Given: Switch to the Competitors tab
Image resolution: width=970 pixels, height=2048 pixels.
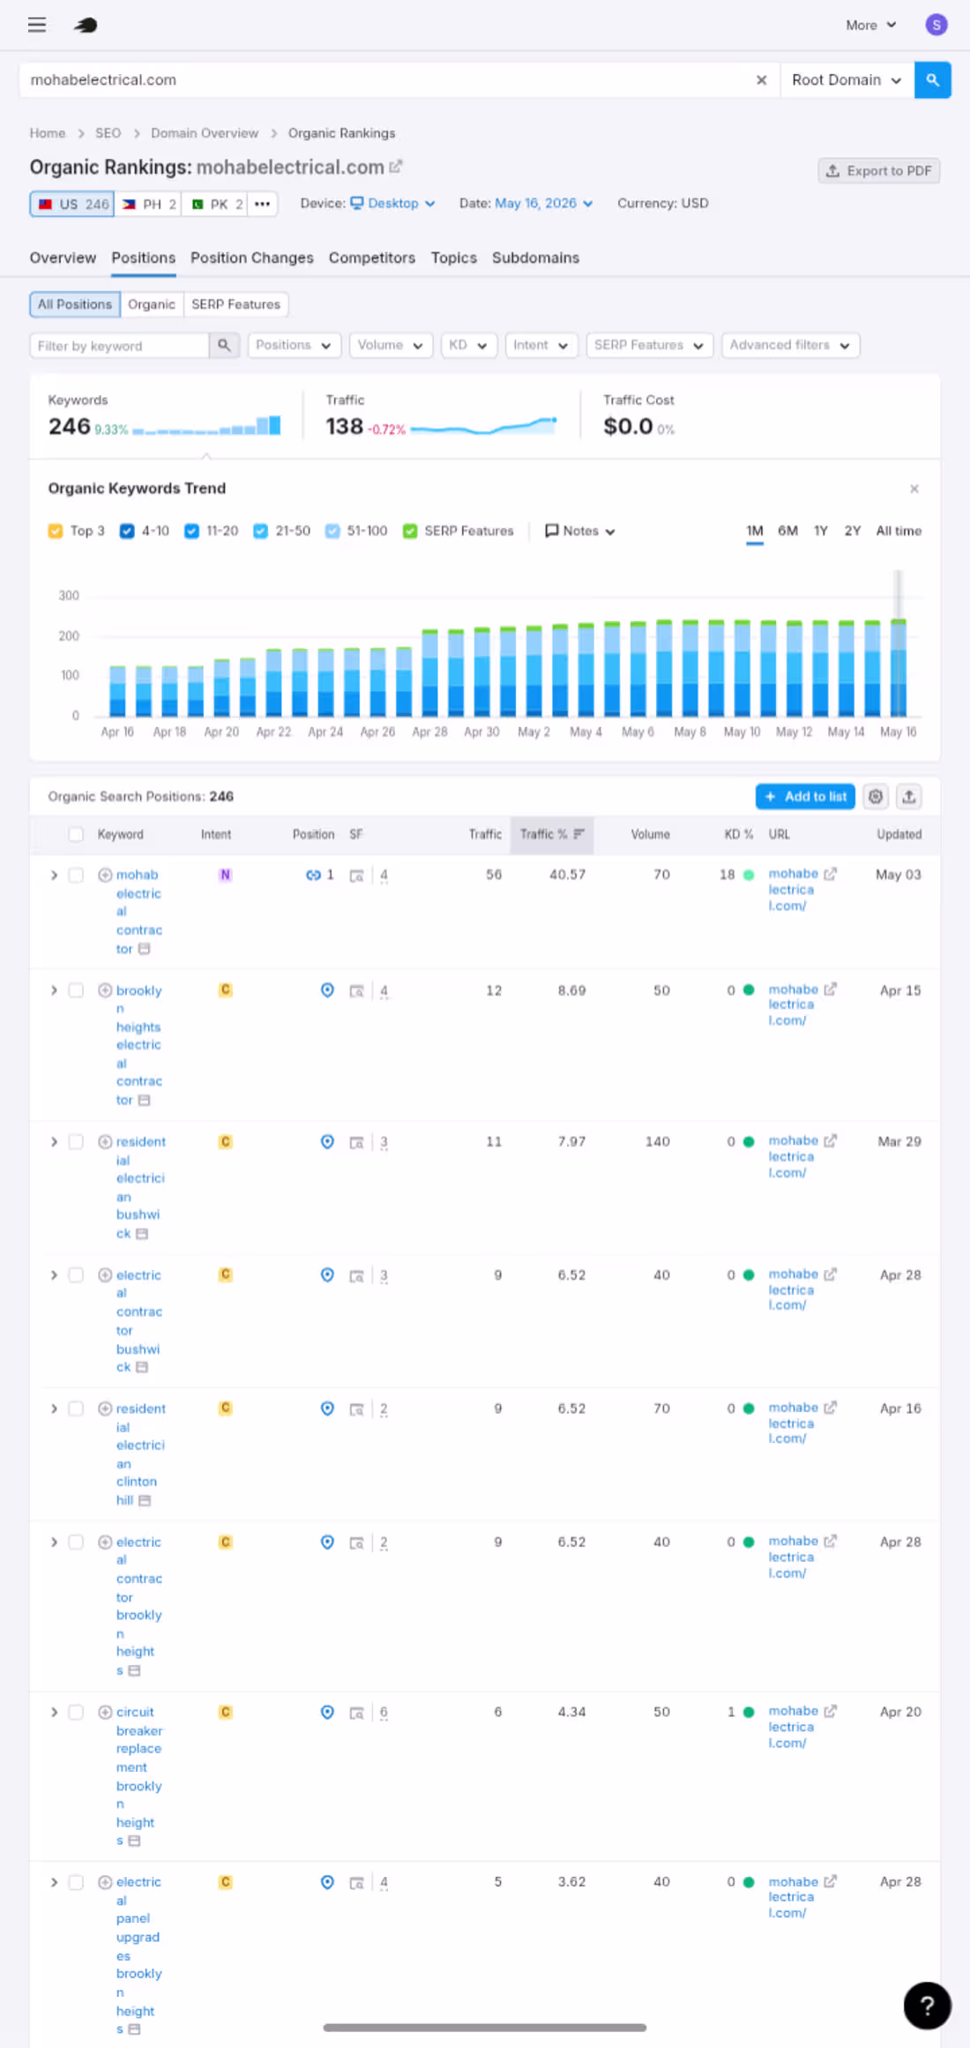Looking at the screenshot, I should tap(372, 258).
